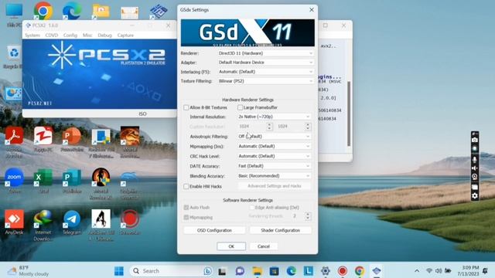Image resolution: width=495 pixels, height=278 pixels.
Task: Open the Renderer dropdown
Action: tap(265, 53)
